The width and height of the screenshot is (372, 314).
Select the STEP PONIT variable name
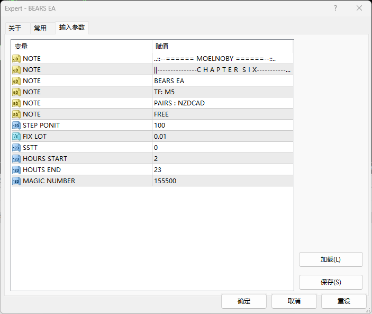point(41,125)
